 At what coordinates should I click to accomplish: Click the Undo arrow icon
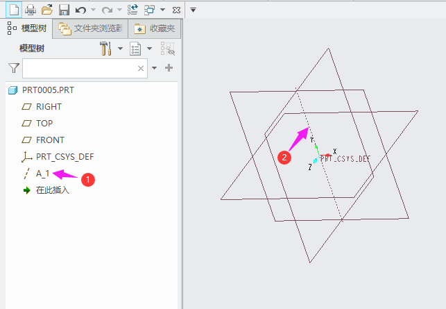[x=80, y=10]
